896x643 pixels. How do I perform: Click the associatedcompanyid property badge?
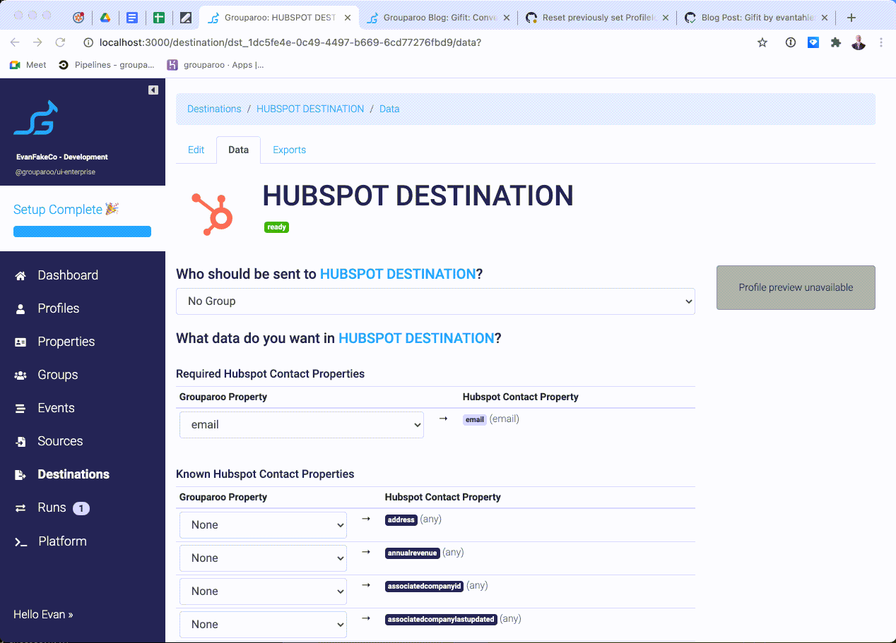click(x=425, y=587)
